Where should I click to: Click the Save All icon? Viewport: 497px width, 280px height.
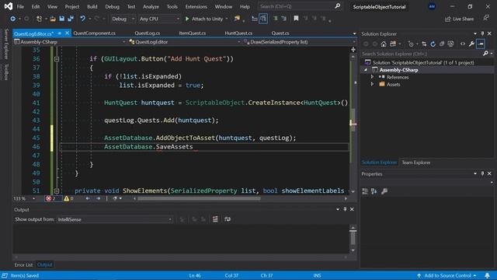click(71, 19)
